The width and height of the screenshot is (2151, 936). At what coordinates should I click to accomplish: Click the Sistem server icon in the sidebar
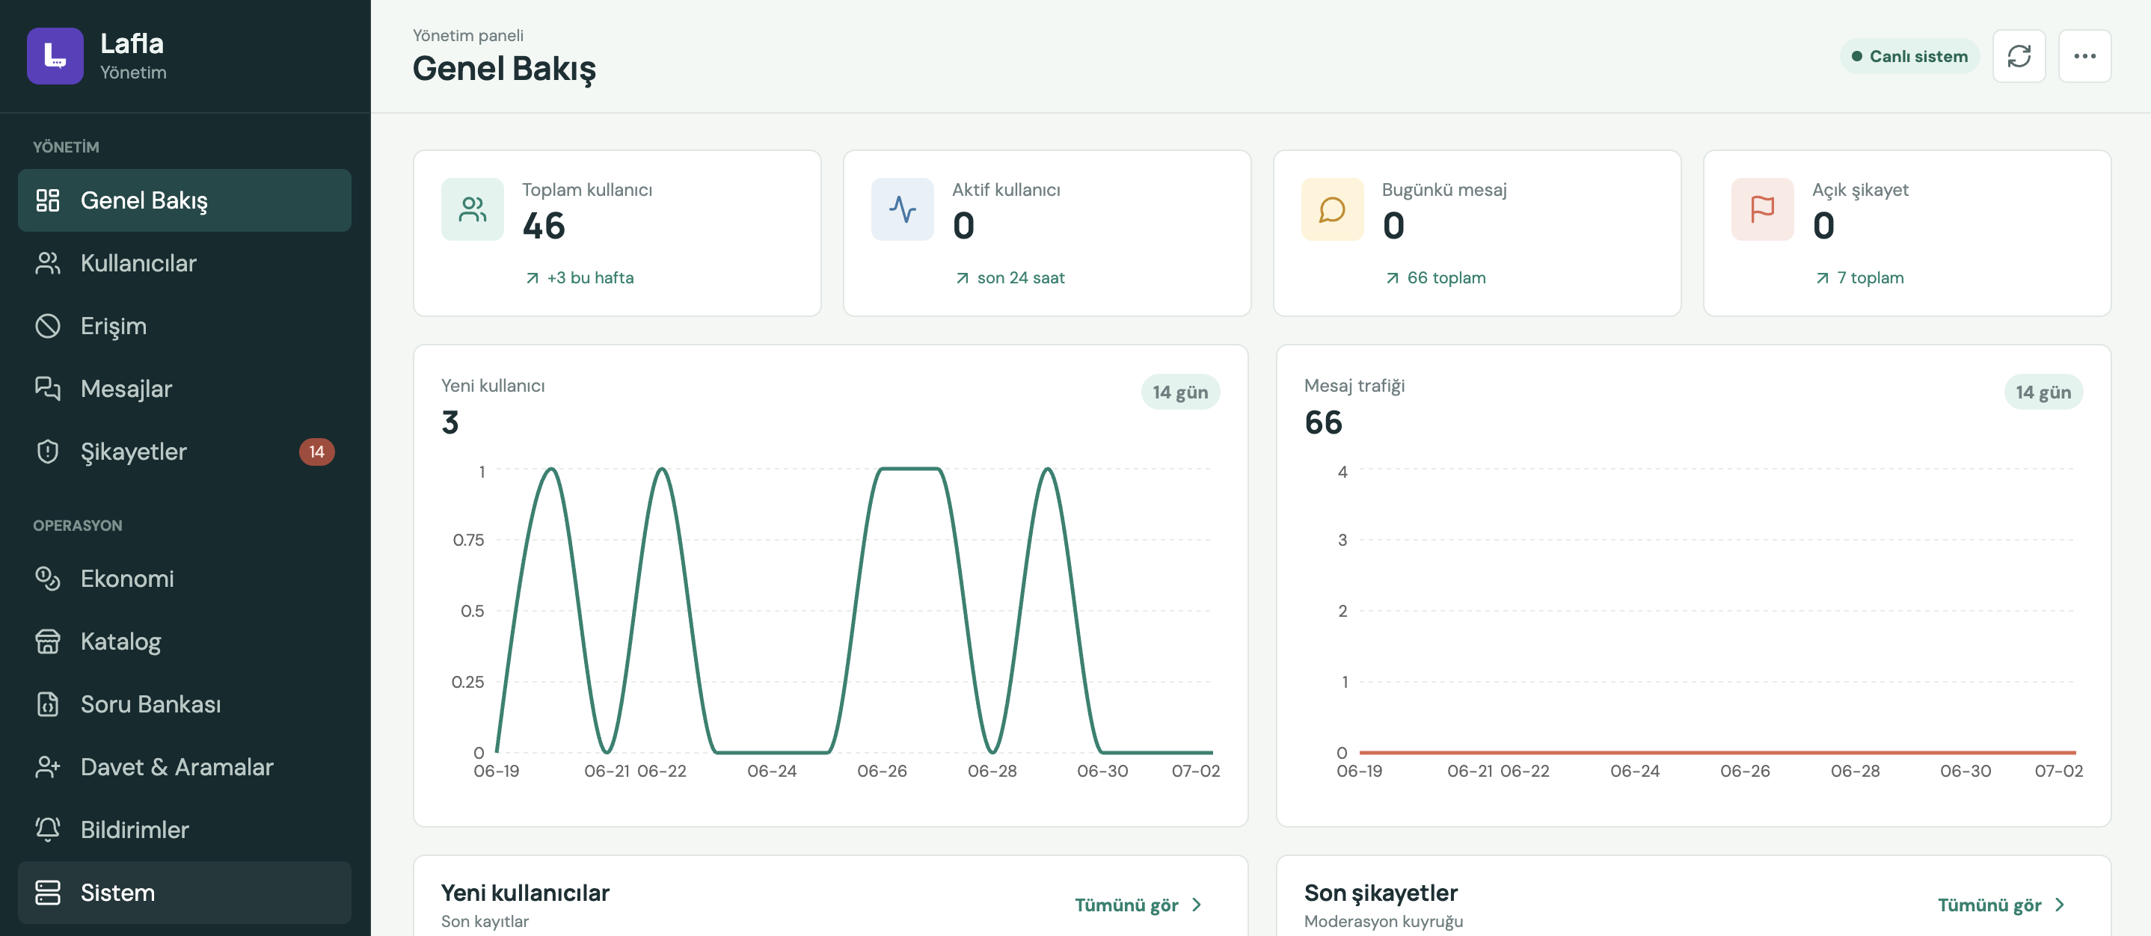[48, 892]
